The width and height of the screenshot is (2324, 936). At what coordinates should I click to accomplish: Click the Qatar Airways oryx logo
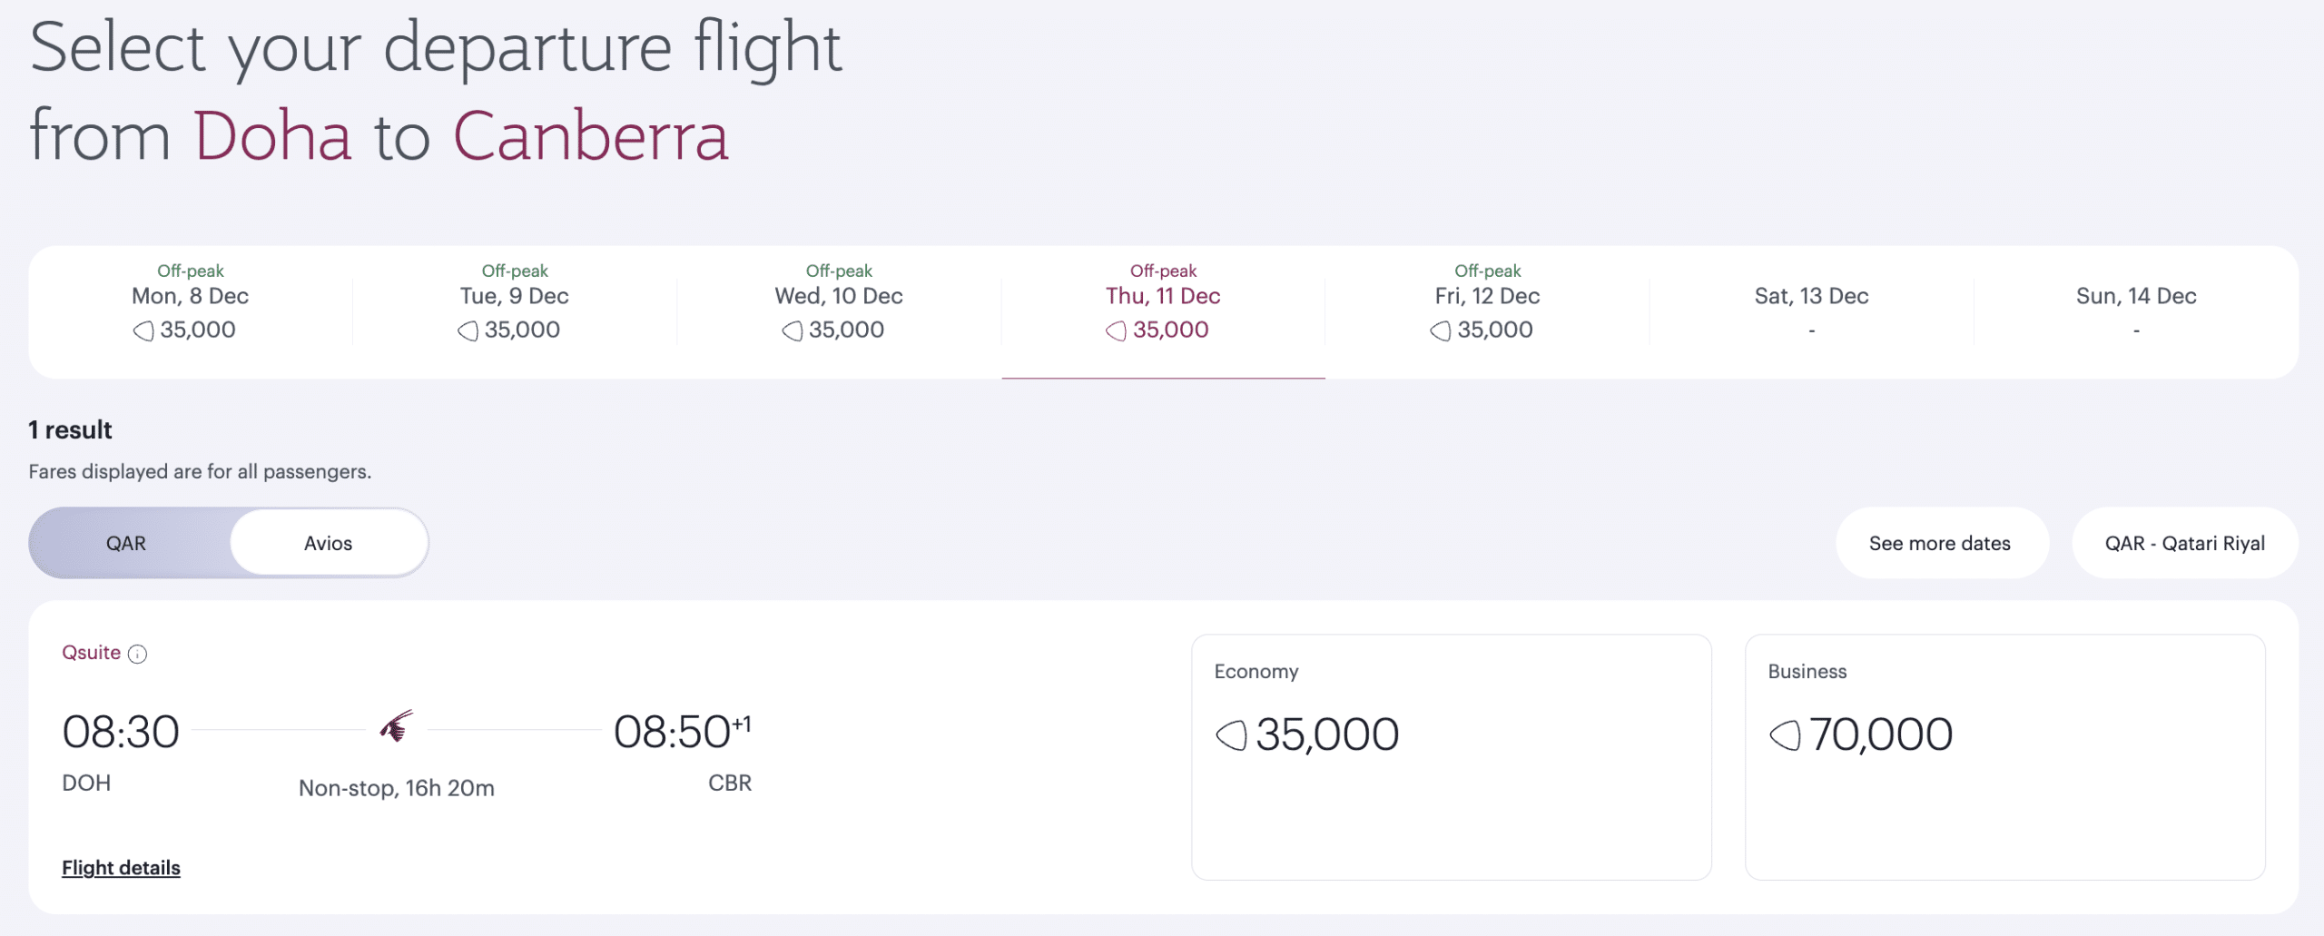[x=397, y=726]
